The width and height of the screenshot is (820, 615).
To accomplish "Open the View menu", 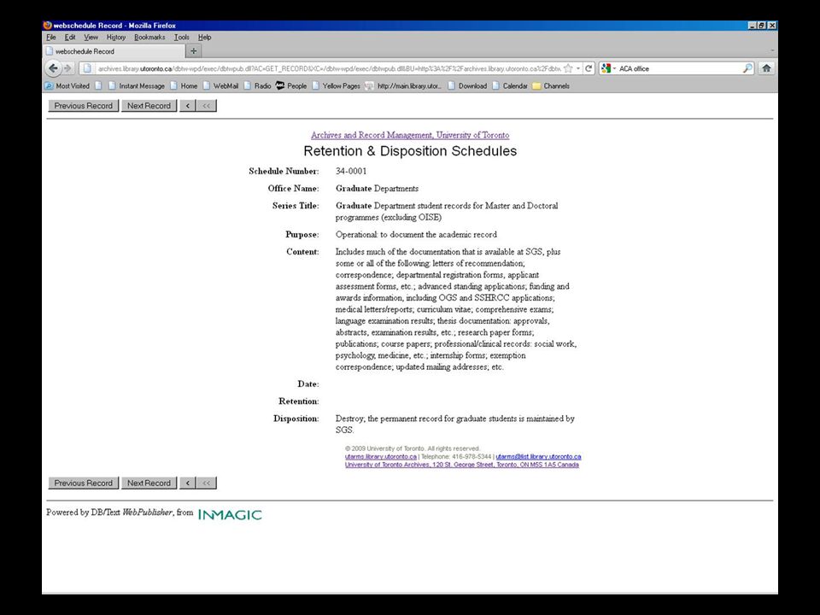I will coord(91,37).
